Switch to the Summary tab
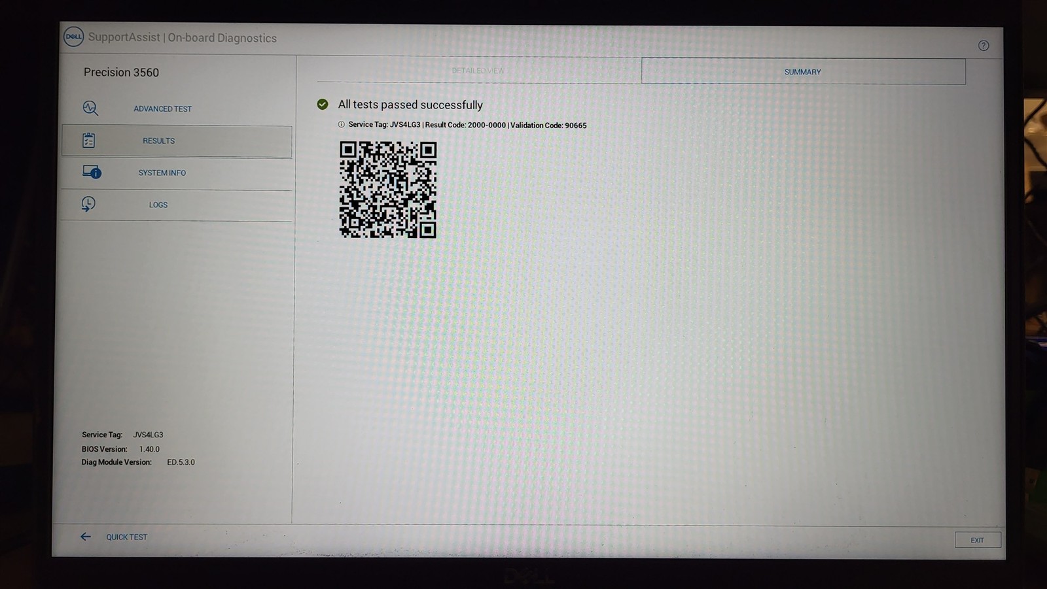Image resolution: width=1047 pixels, height=589 pixels. pyautogui.click(x=803, y=71)
